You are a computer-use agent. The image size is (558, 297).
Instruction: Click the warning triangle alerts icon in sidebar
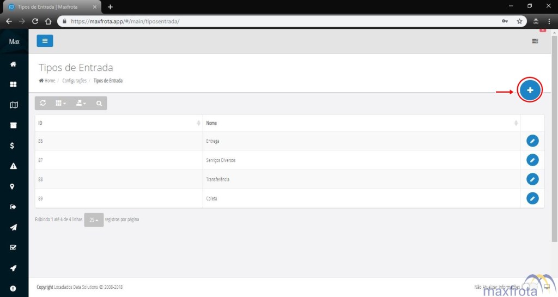point(14,166)
